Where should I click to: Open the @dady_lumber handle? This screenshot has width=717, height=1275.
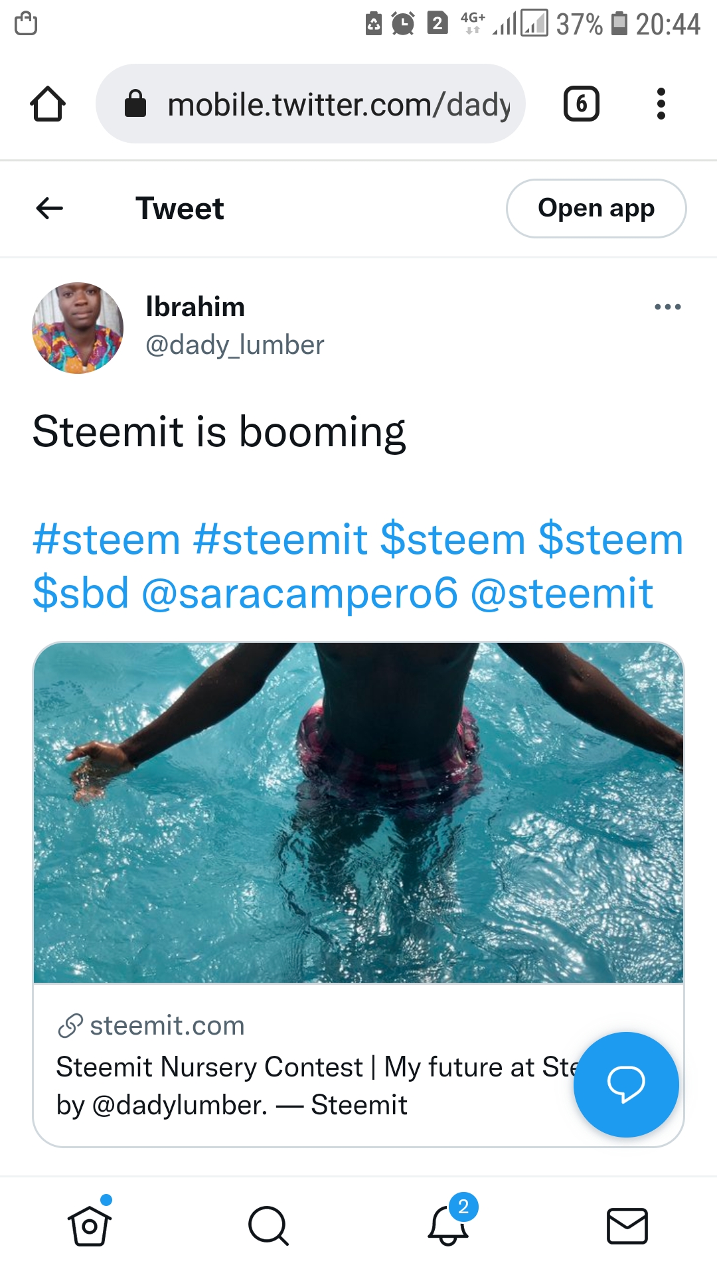235,345
